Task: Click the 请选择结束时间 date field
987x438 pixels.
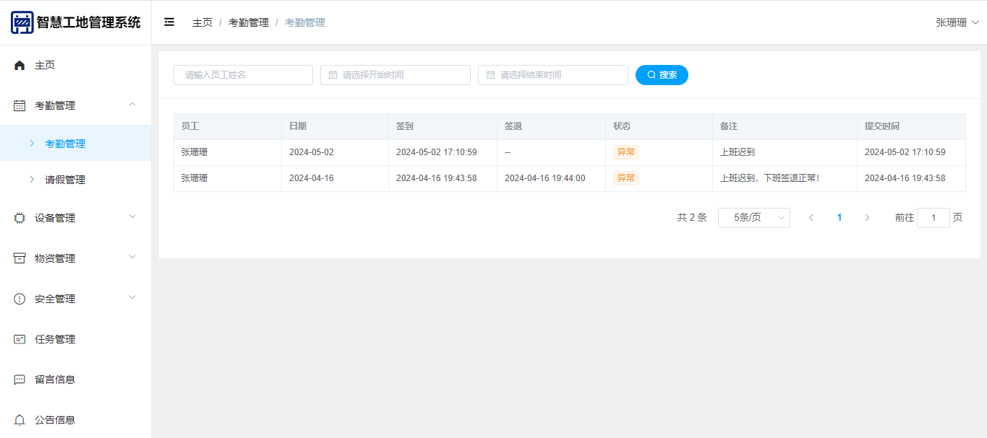Action: (553, 75)
